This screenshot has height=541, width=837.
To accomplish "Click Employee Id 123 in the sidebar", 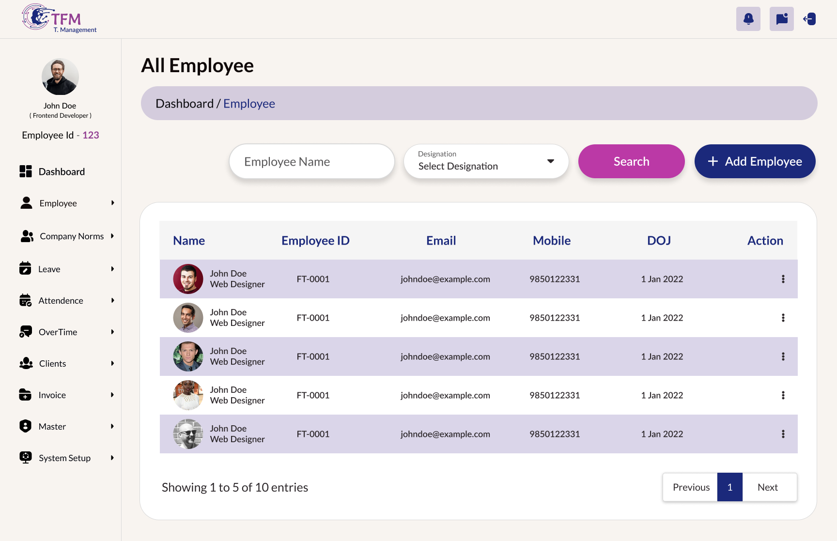I will (x=61, y=135).
